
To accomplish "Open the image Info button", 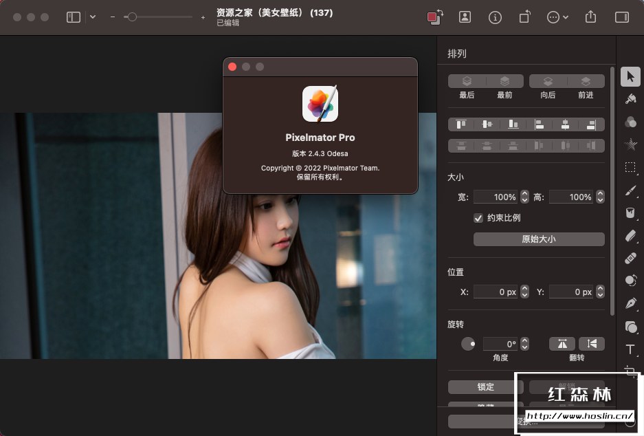I will click(495, 17).
